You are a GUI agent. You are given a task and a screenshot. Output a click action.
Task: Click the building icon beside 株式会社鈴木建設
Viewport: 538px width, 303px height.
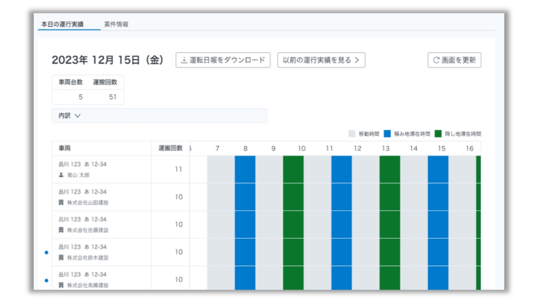click(61, 258)
